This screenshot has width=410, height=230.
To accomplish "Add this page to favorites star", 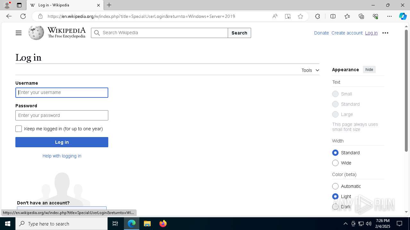I will [x=300, y=16].
